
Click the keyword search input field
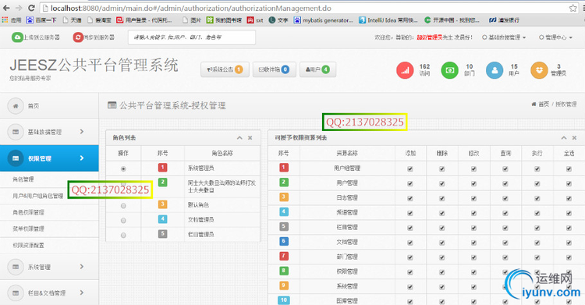tap(192, 37)
